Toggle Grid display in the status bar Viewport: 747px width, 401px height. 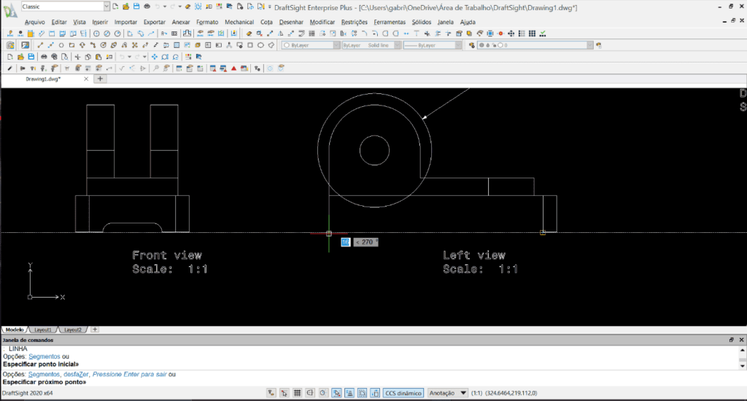297,393
